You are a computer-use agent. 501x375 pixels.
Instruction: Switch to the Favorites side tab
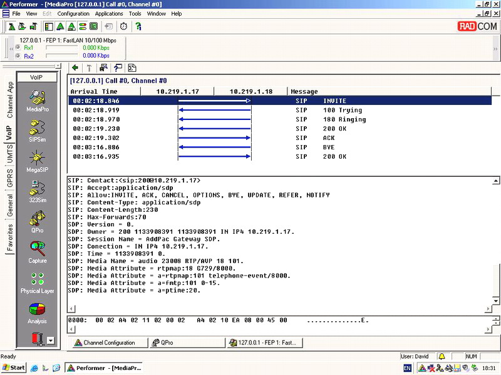click(10, 237)
